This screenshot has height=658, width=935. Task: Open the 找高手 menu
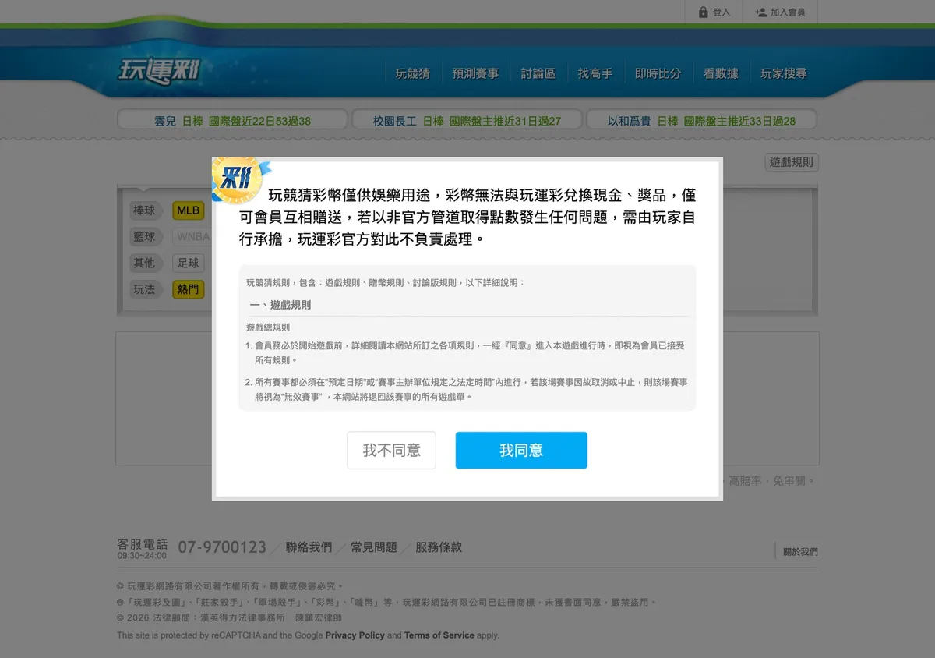tap(595, 73)
